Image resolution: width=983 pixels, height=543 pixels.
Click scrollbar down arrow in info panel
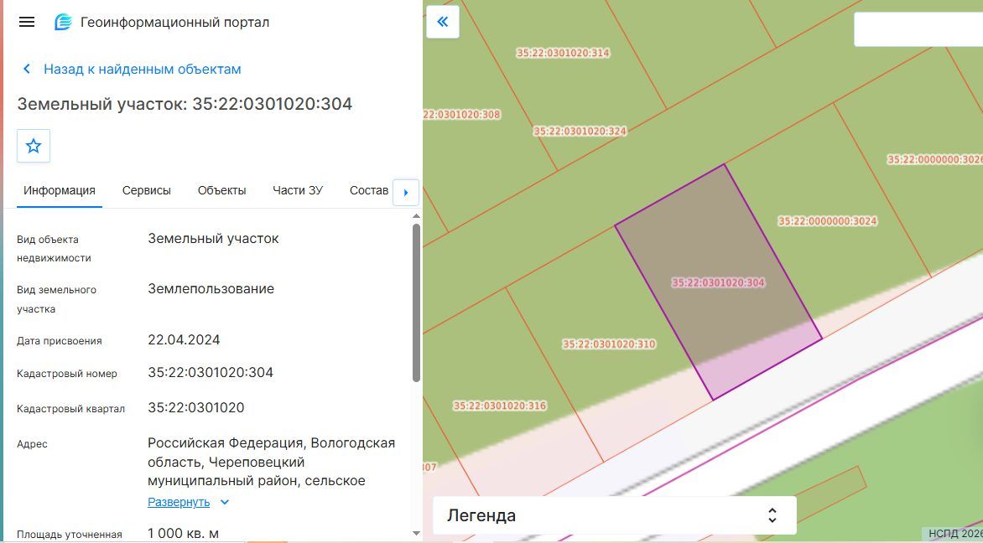tap(416, 534)
